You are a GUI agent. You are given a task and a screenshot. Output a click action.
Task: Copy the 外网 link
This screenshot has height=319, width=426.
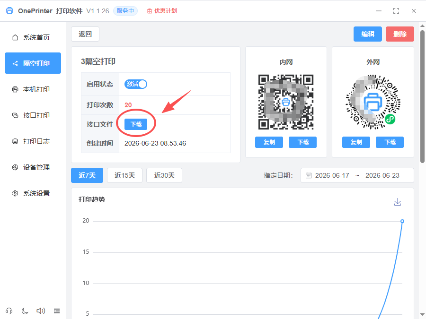pos(356,142)
